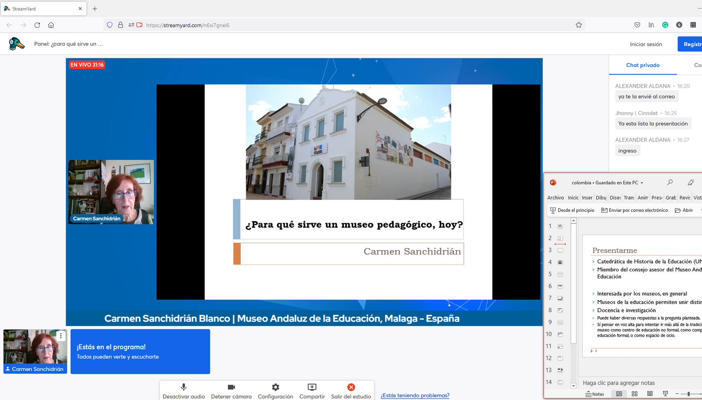
Task: Open the ¿Estás teniendo problemas? link
Action: tap(415, 395)
